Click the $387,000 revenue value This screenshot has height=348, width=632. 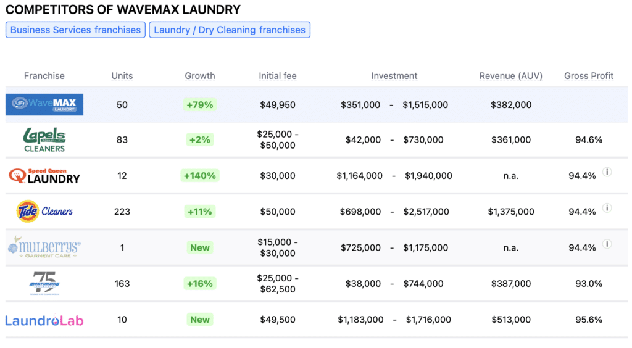point(510,284)
